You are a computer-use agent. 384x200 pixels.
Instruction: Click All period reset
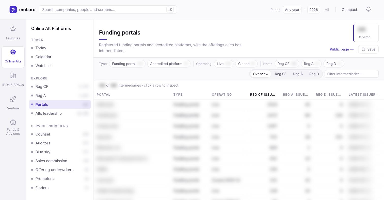click(x=327, y=10)
